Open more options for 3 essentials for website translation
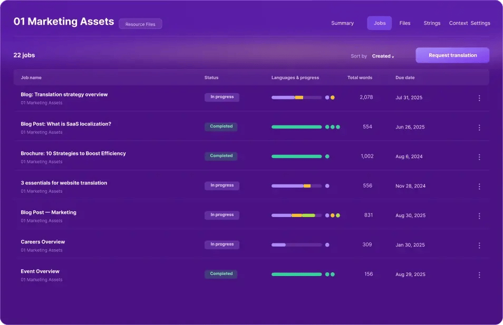Screen dimensions: 503x325 click(x=479, y=186)
